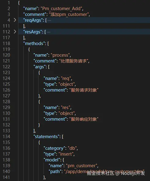Image resolution: width=150 pixels, height=181 pixels.
Task: Click the "methods" key
Action: pos(34,43)
